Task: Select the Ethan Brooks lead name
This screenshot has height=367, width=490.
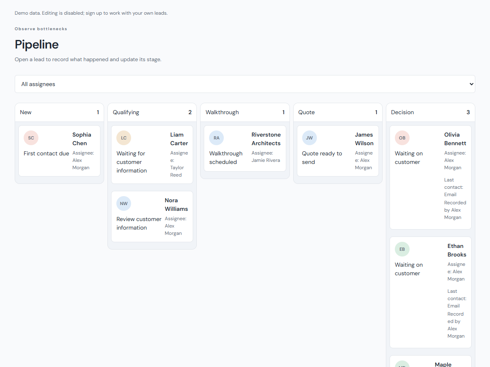Action: [457, 250]
